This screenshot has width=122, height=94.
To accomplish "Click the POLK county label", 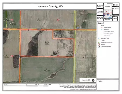I will click(115, 5).
